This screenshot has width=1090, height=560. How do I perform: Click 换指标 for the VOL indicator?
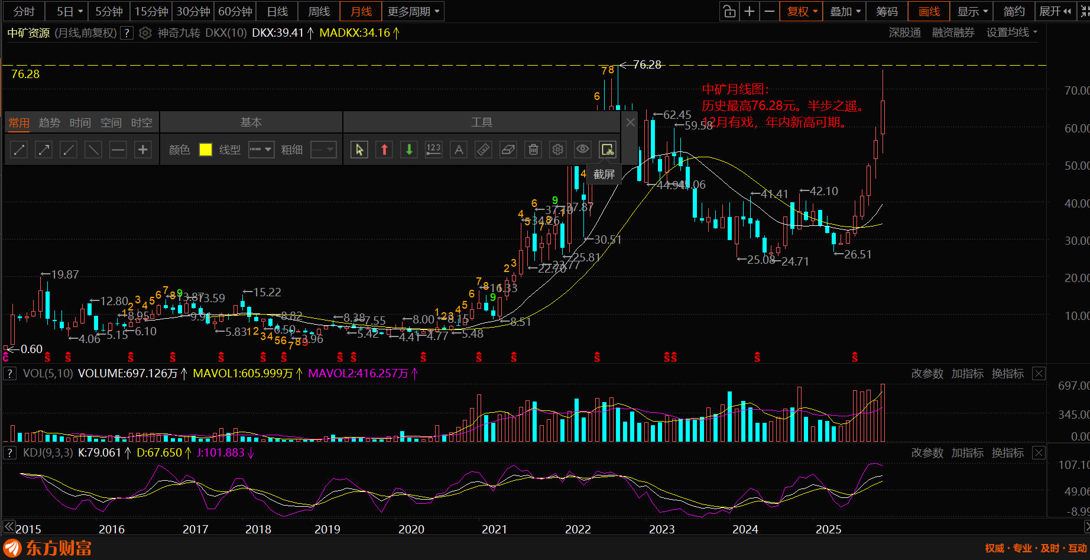tap(1008, 374)
